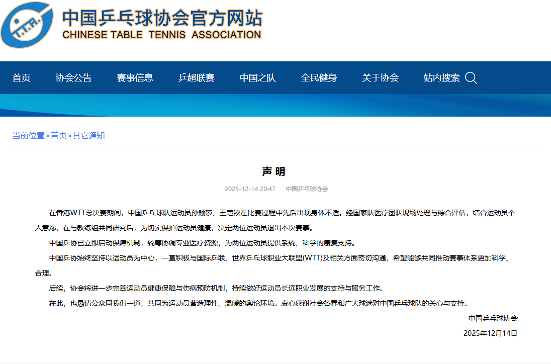Click the magnifier search icon in navigation
The width and height of the screenshot is (551, 364).
(x=471, y=78)
